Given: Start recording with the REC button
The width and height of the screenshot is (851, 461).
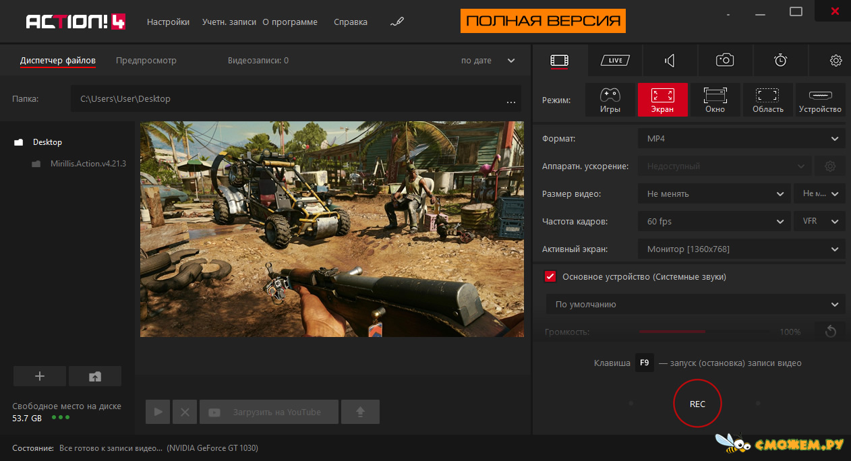Looking at the screenshot, I should point(697,404).
